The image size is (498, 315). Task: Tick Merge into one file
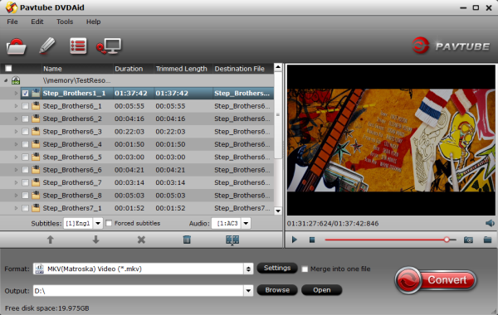coord(305,269)
